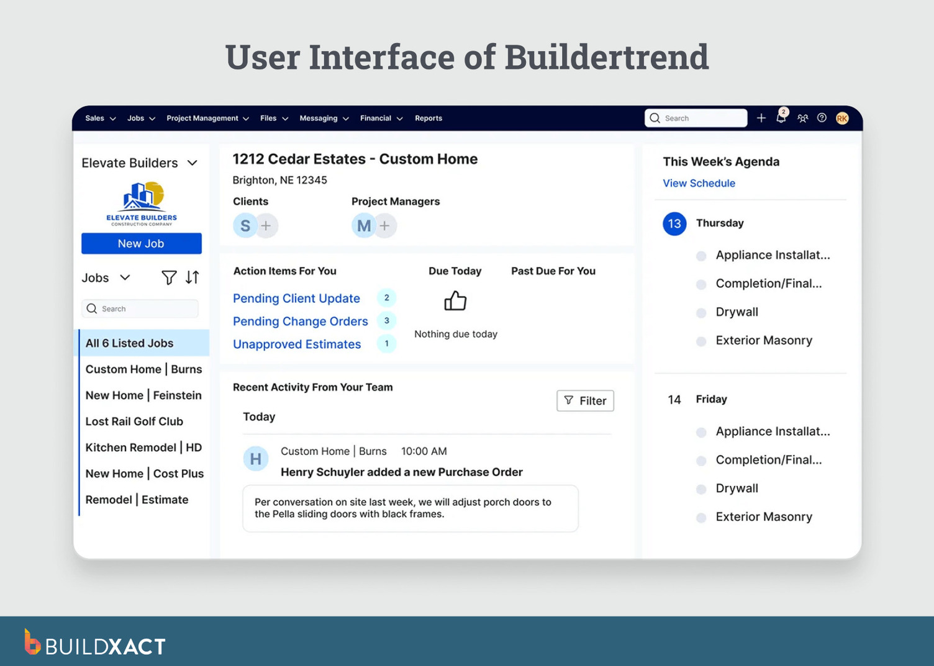The image size is (934, 666).
Task: Click the team members group icon
Action: [802, 118]
